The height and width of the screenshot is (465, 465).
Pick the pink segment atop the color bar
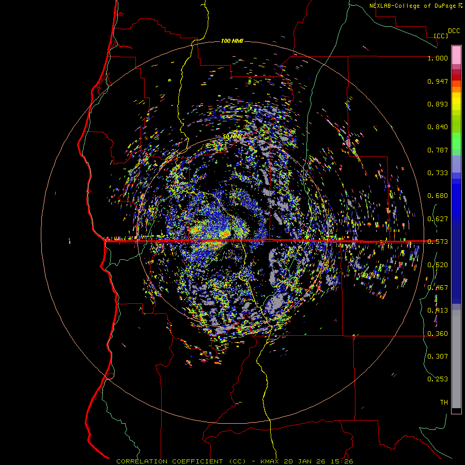pos(456,55)
